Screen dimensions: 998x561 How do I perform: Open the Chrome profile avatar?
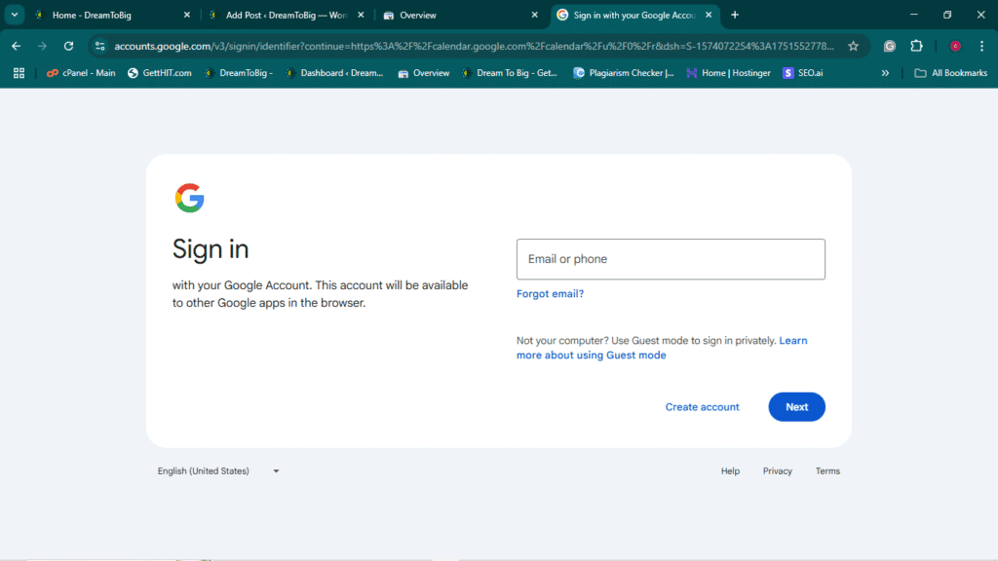[x=955, y=46]
